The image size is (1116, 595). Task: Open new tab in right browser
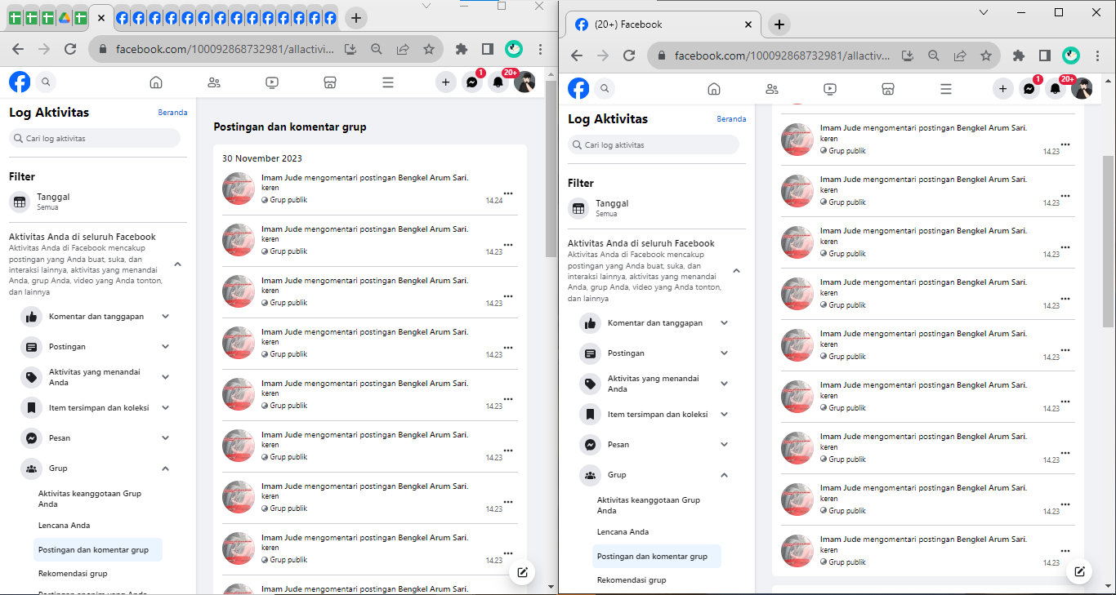[x=779, y=24]
